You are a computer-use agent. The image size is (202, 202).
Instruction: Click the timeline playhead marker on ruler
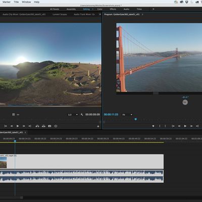[x=15, y=141]
